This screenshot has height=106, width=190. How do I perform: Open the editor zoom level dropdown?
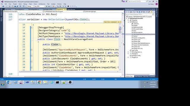[6, 77]
